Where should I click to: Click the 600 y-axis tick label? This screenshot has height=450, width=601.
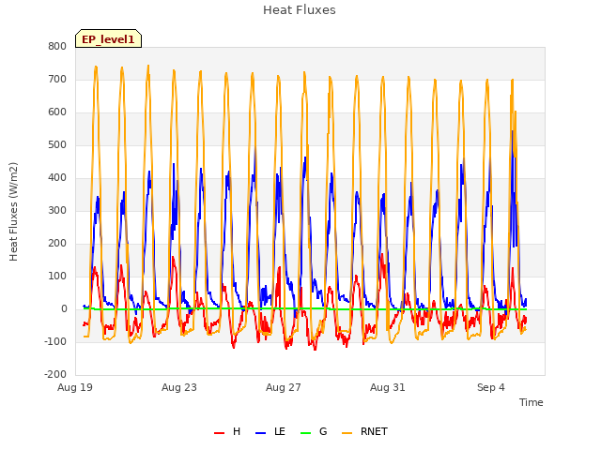point(57,112)
